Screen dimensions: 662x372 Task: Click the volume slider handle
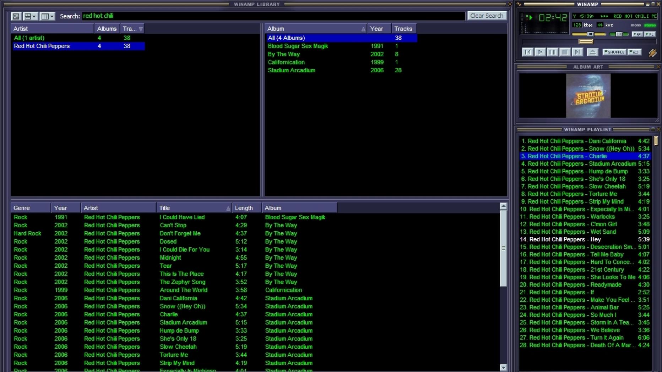[x=590, y=34]
